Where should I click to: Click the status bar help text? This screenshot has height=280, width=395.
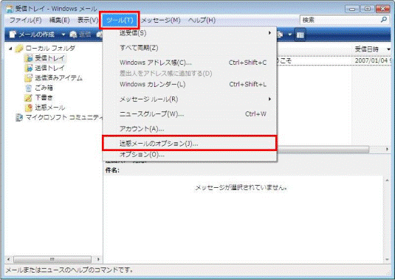click(69, 270)
